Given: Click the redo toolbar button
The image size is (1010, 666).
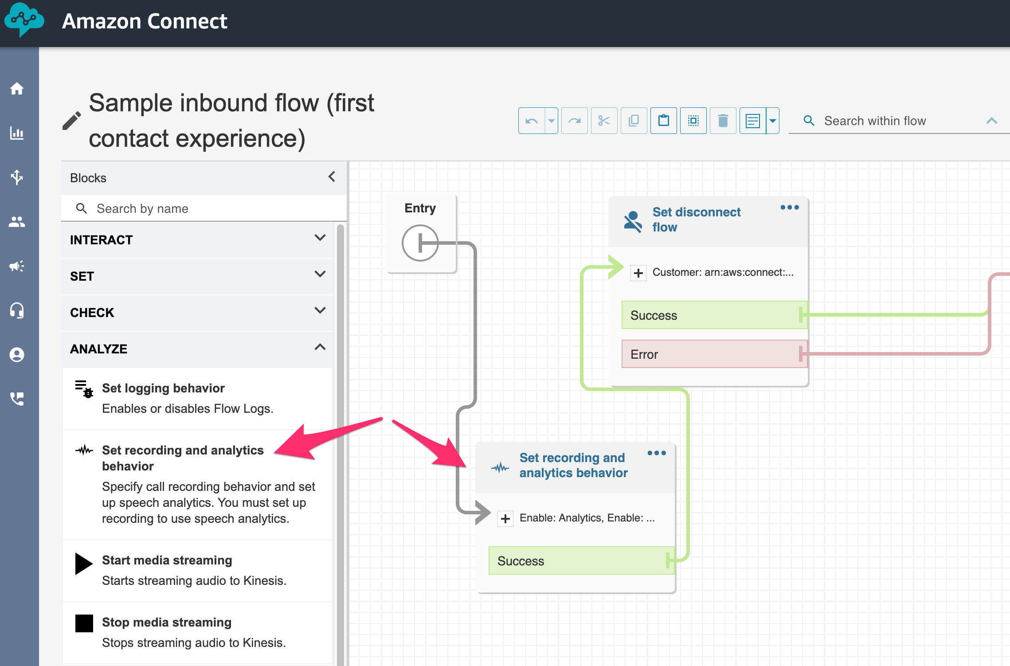Looking at the screenshot, I should tap(575, 121).
